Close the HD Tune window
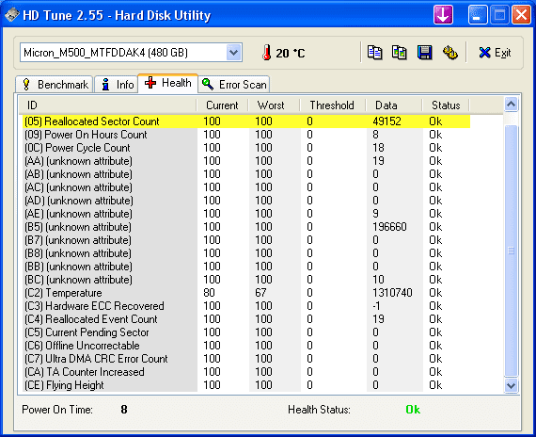 pos(521,15)
